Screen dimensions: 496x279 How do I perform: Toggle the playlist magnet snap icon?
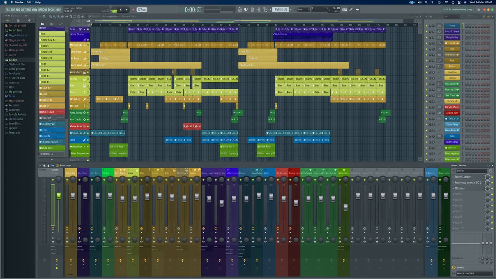click(44, 17)
